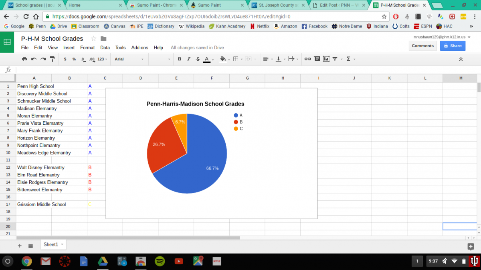This screenshot has height=270, width=481.
Task: Open the Notre Dame bookmark
Action: tap(346, 26)
